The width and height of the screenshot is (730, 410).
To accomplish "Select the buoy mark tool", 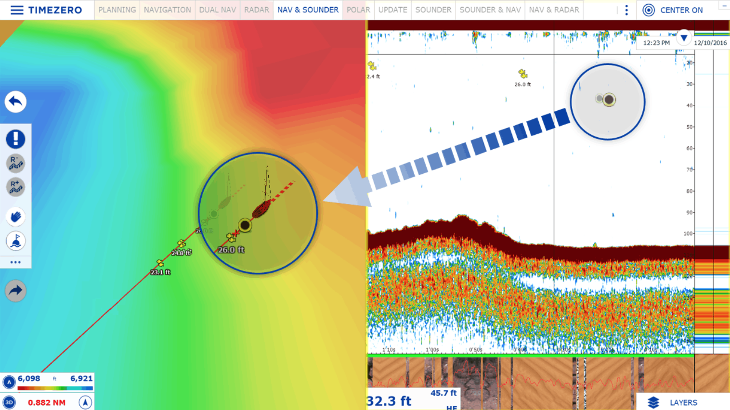I will click(x=15, y=241).
